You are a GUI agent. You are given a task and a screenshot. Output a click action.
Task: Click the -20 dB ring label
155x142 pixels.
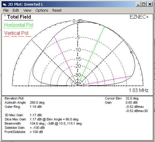coord(77,66)
